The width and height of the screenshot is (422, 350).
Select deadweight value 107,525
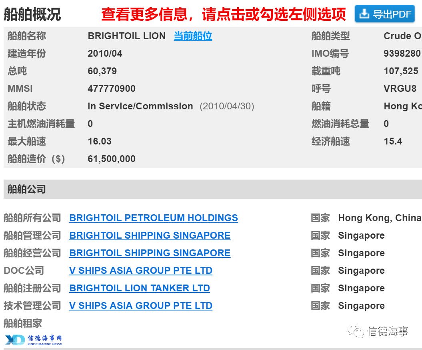coord(401,71)
